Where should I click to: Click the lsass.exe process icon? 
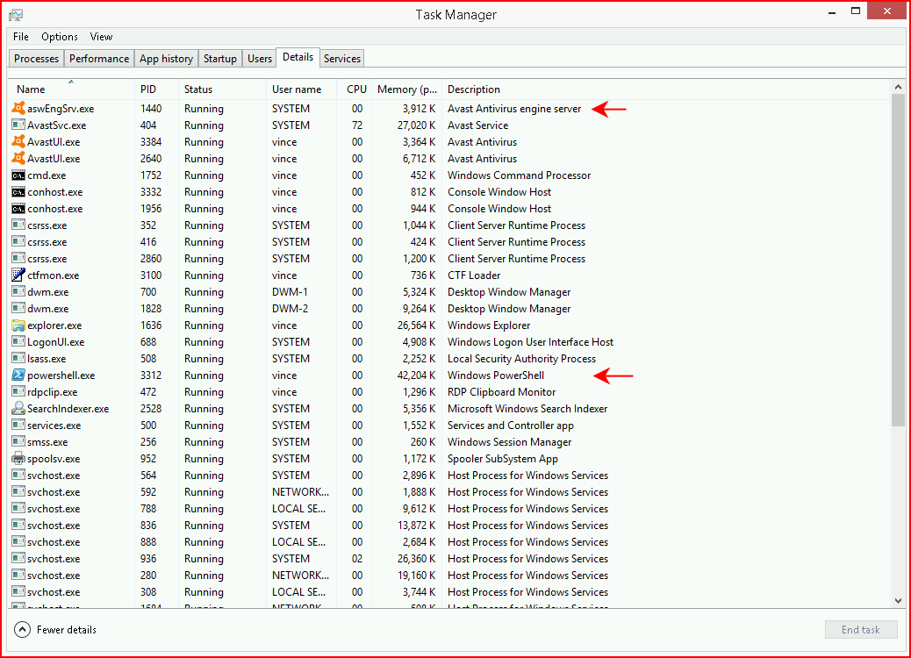tap(18, 359)
